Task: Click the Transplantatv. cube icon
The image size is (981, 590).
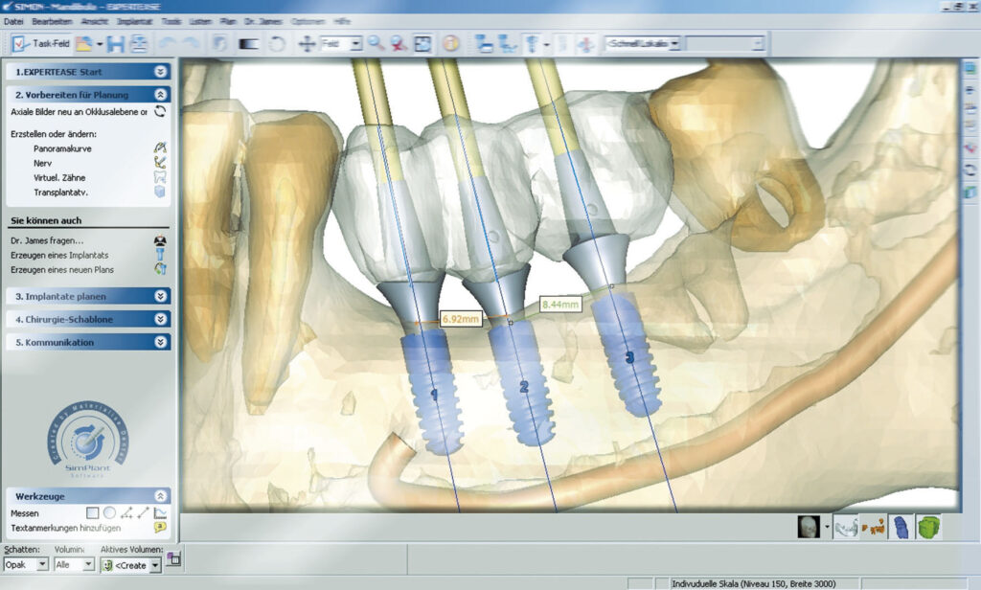Action: pos(160,192)
